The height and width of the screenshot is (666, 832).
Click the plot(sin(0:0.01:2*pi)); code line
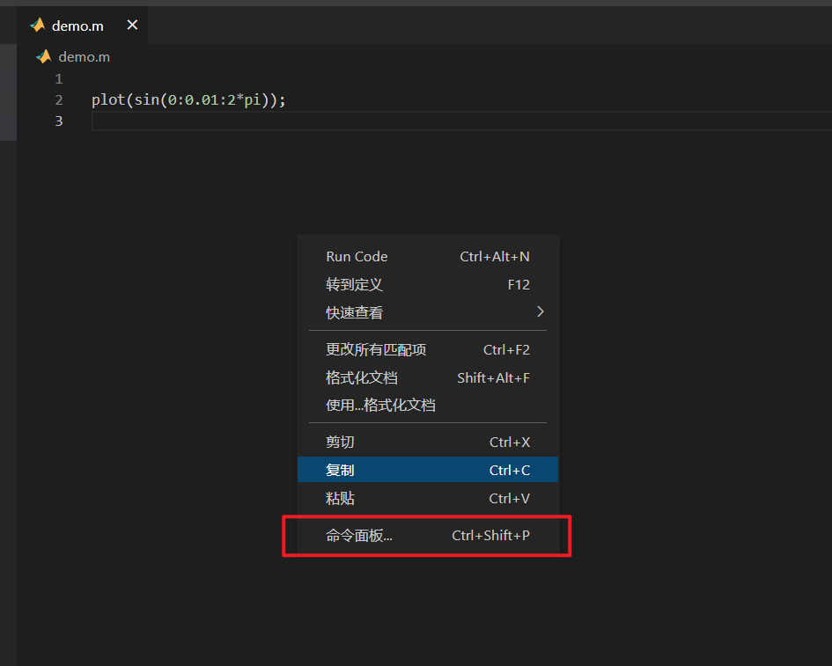pos(188,99)
